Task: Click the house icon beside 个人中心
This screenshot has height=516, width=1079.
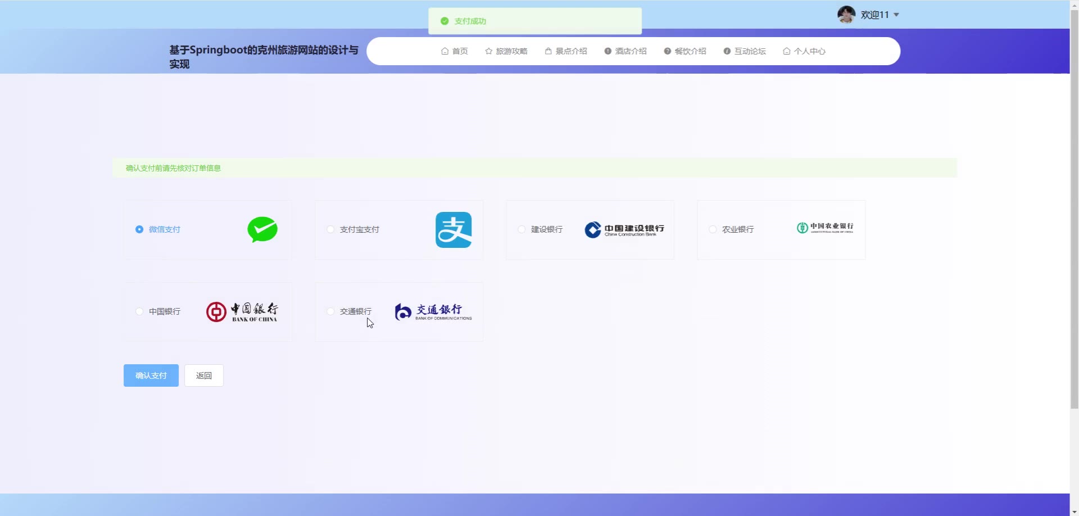Action: point(787,51)
